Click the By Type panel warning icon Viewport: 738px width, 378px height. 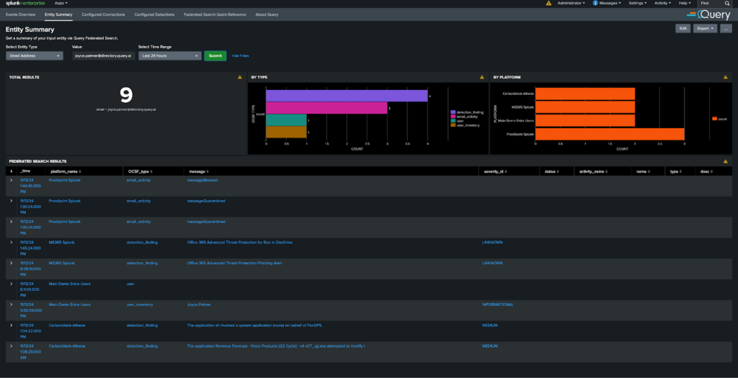[x=481, y=77]
